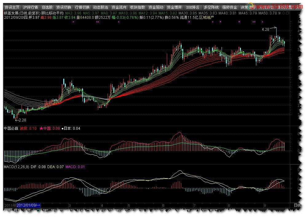Select the 行情切换 tab
Screen dimensions: 307x217
(x=82, y=7)
